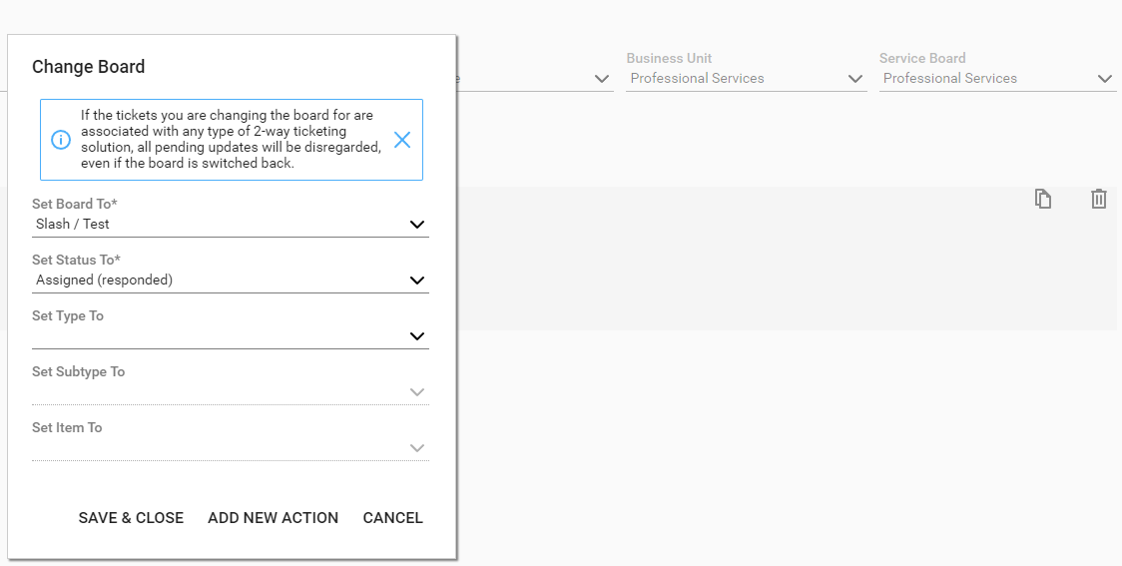Click the trash delete icon
The image size is (1122, 566).
click(x=1098, y=199)
